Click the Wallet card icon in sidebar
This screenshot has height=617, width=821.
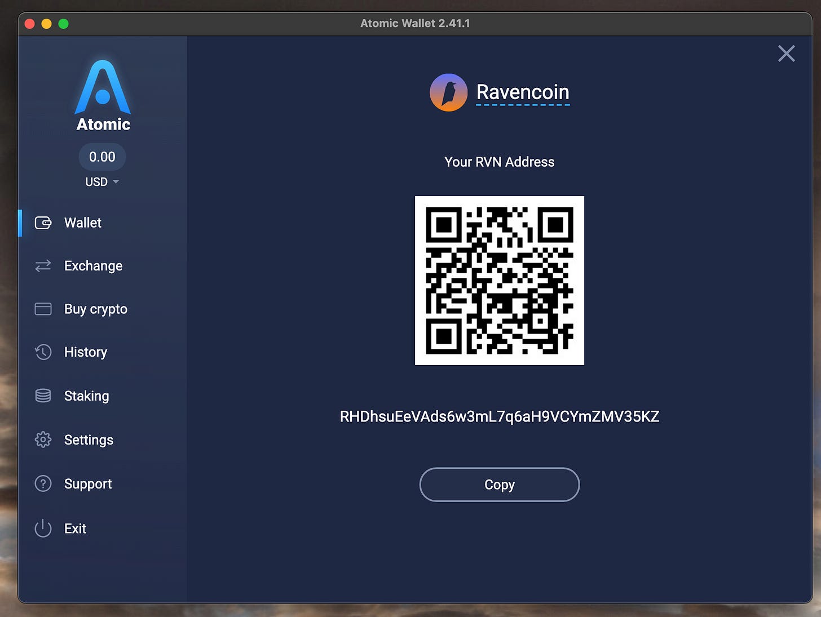click(x=43, y=223)
